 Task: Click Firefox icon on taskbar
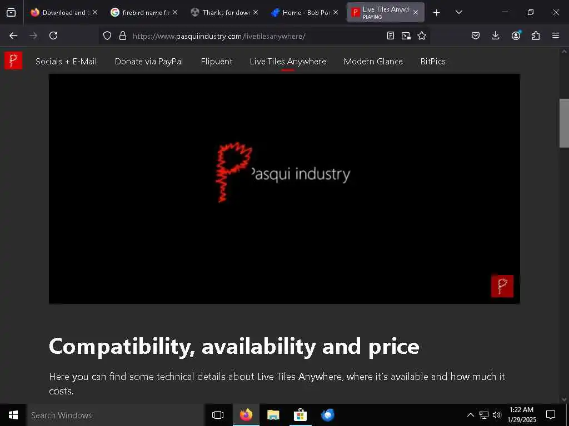coord(246,415)
